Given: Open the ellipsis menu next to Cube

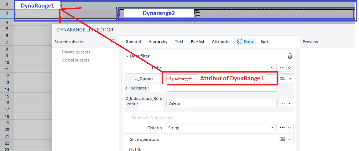Looking at the screenshot, I should tap(282, 68).
